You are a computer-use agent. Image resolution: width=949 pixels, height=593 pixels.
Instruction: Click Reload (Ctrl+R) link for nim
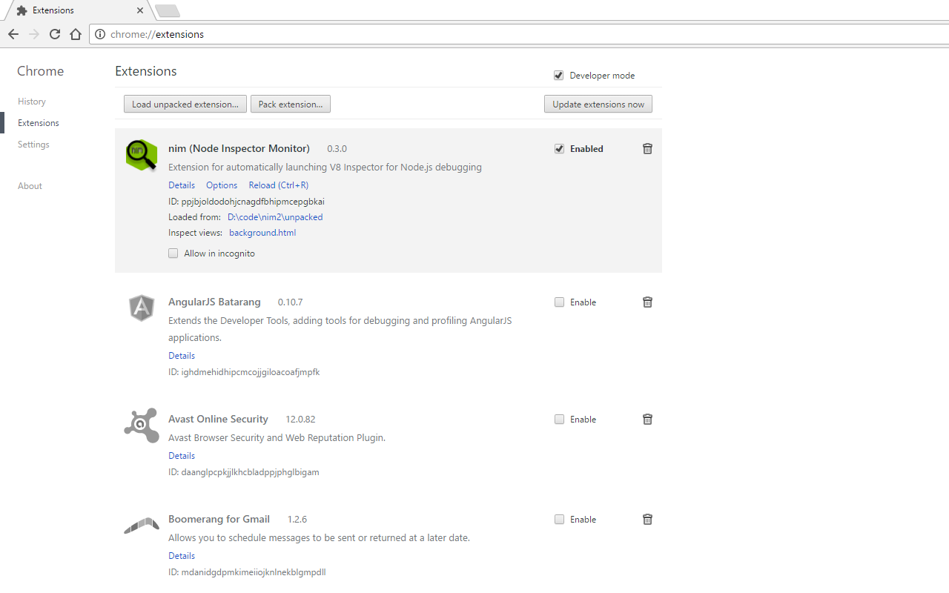(279, 185)
